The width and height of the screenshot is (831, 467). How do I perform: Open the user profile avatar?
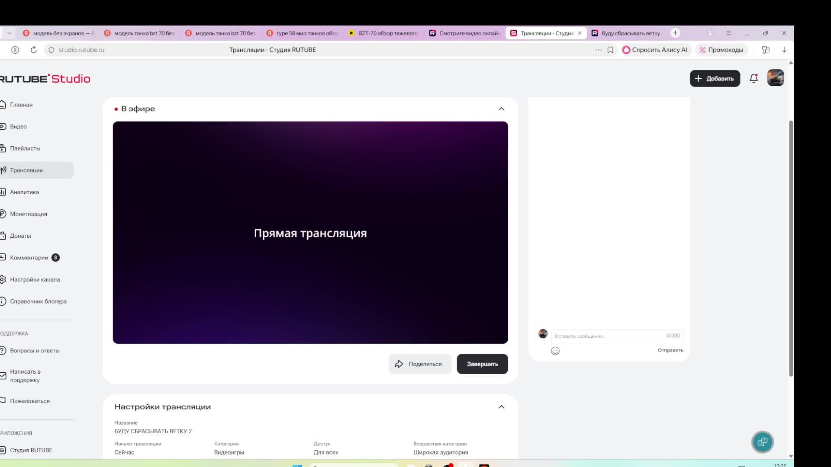(x=775, y=78)
